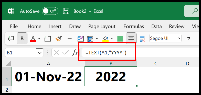This screenshot has height=95, width=201.
Task: Expand font color dropdown arrow
Action: (x=39, y=38)
